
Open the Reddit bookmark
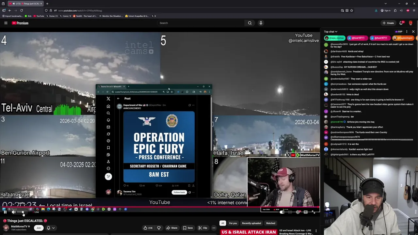[x=85, y=16]
